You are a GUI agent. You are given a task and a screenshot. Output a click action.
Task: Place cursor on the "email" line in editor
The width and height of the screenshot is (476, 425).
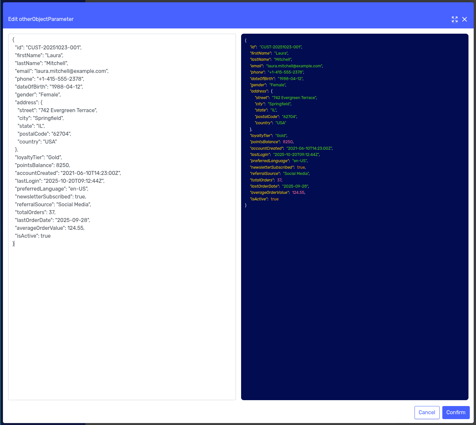(62, 71)
